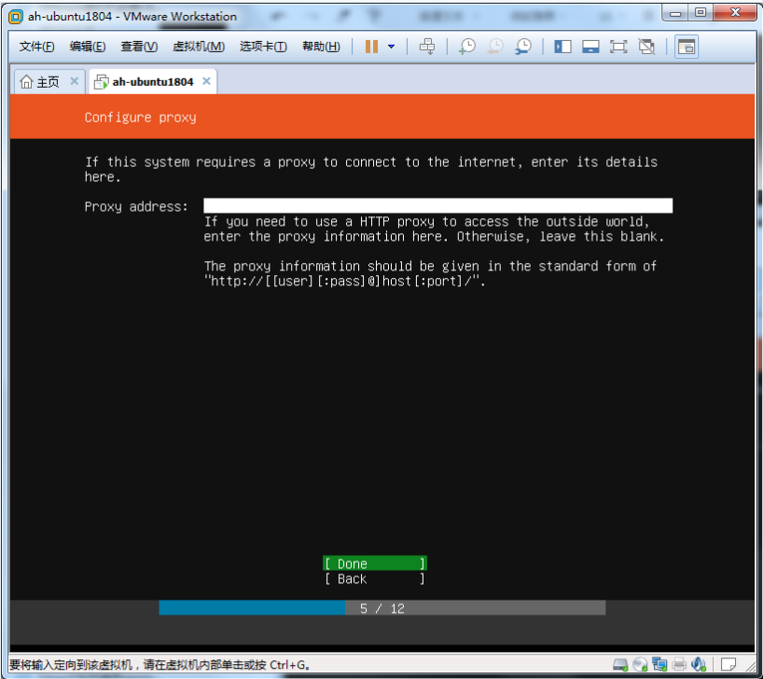Open the 文件(F) menu
This screenshot has height=679, width=763.
click(36, 47)
